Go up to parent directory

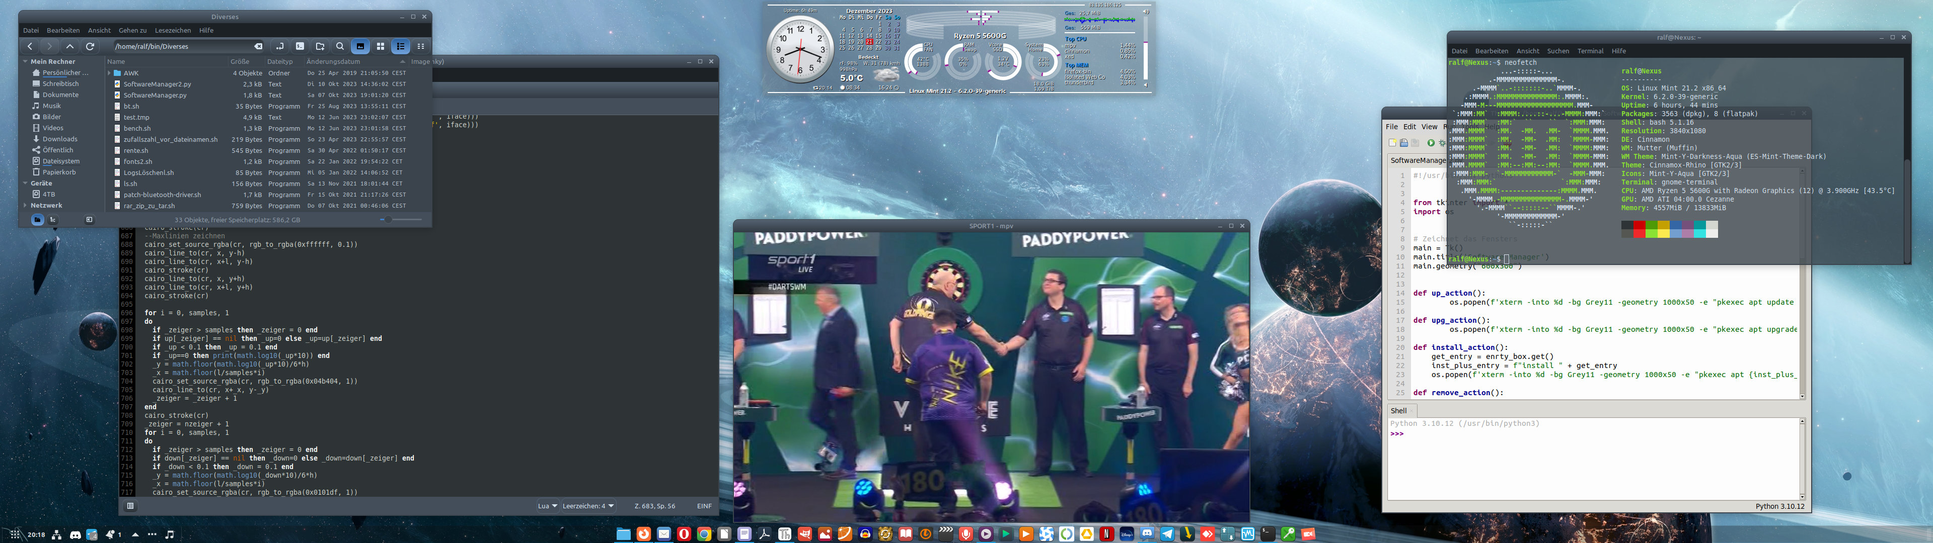coord(70,46)
